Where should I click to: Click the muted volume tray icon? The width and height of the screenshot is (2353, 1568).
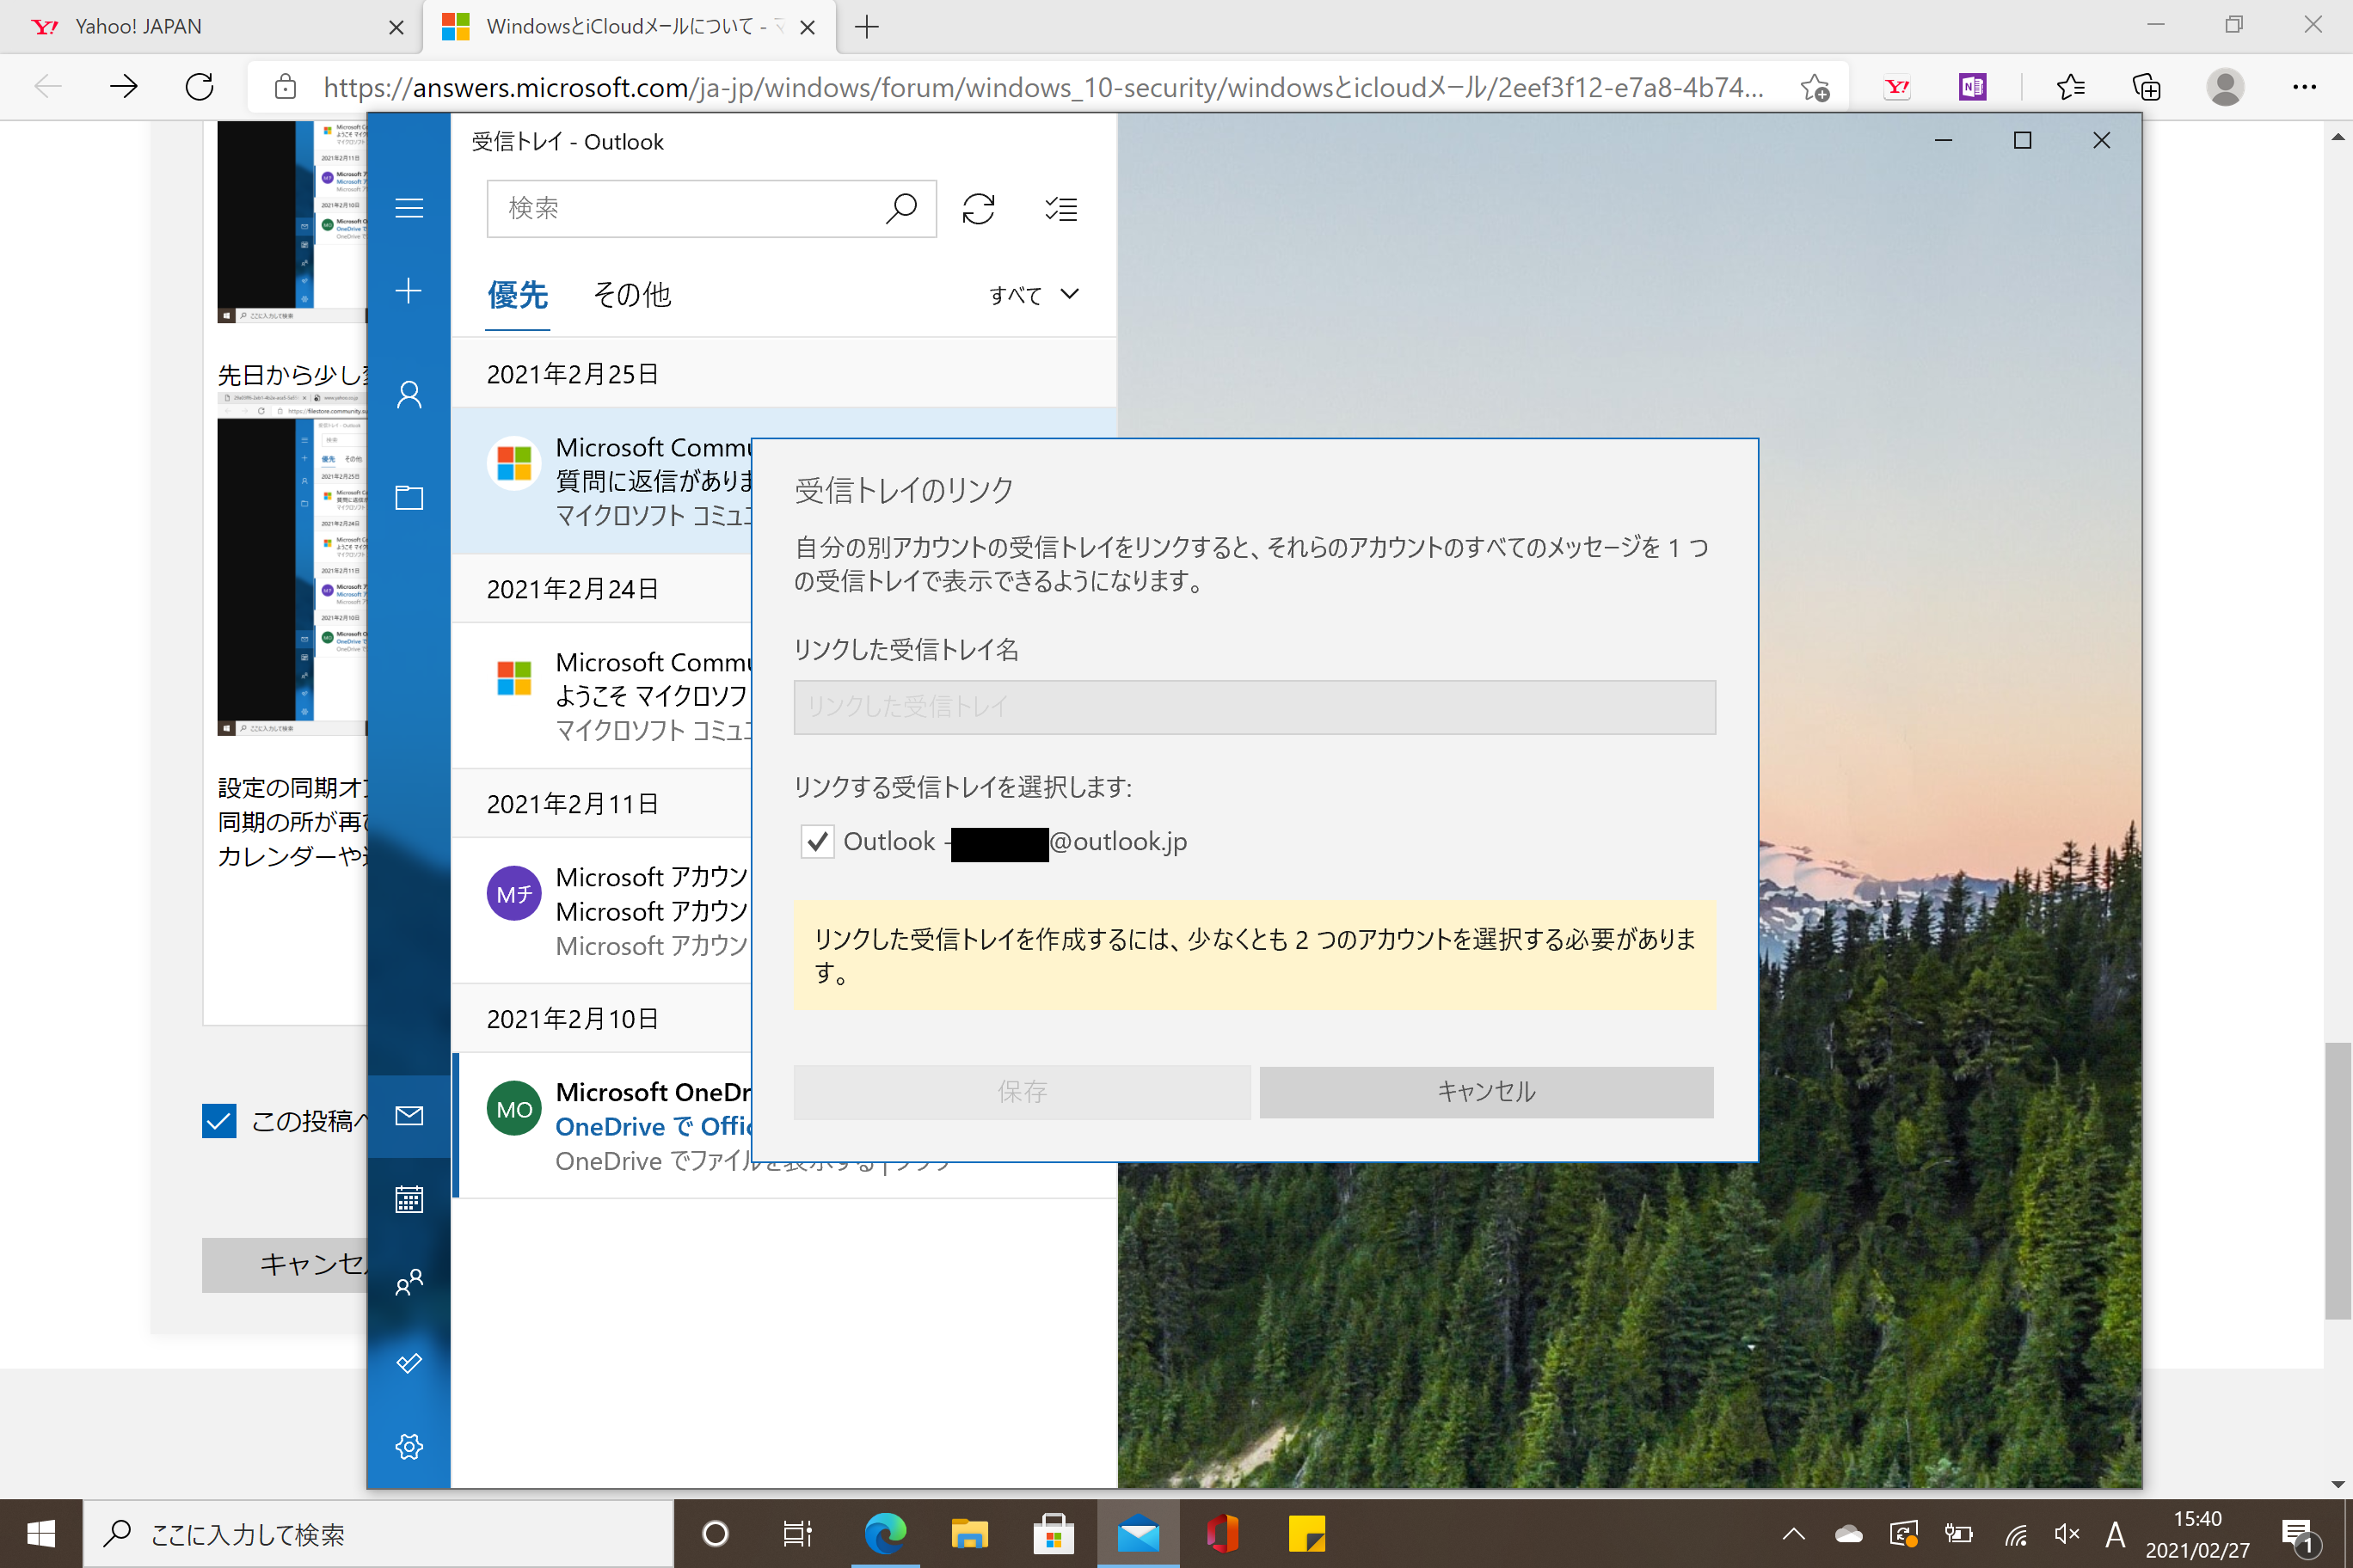click(x=2066, y=1534)
